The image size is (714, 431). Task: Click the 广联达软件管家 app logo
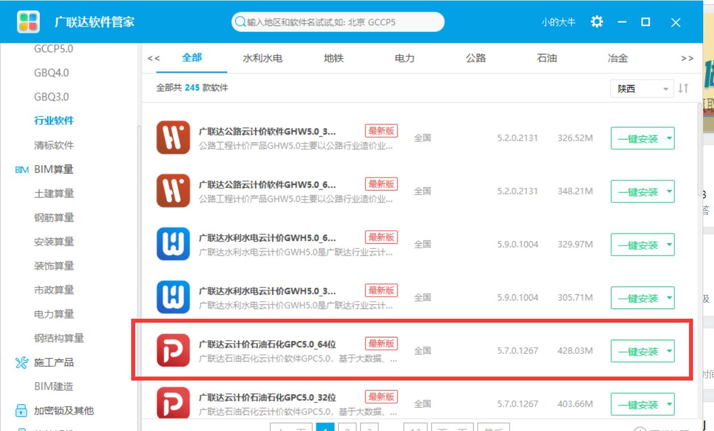tap(29, 22)
